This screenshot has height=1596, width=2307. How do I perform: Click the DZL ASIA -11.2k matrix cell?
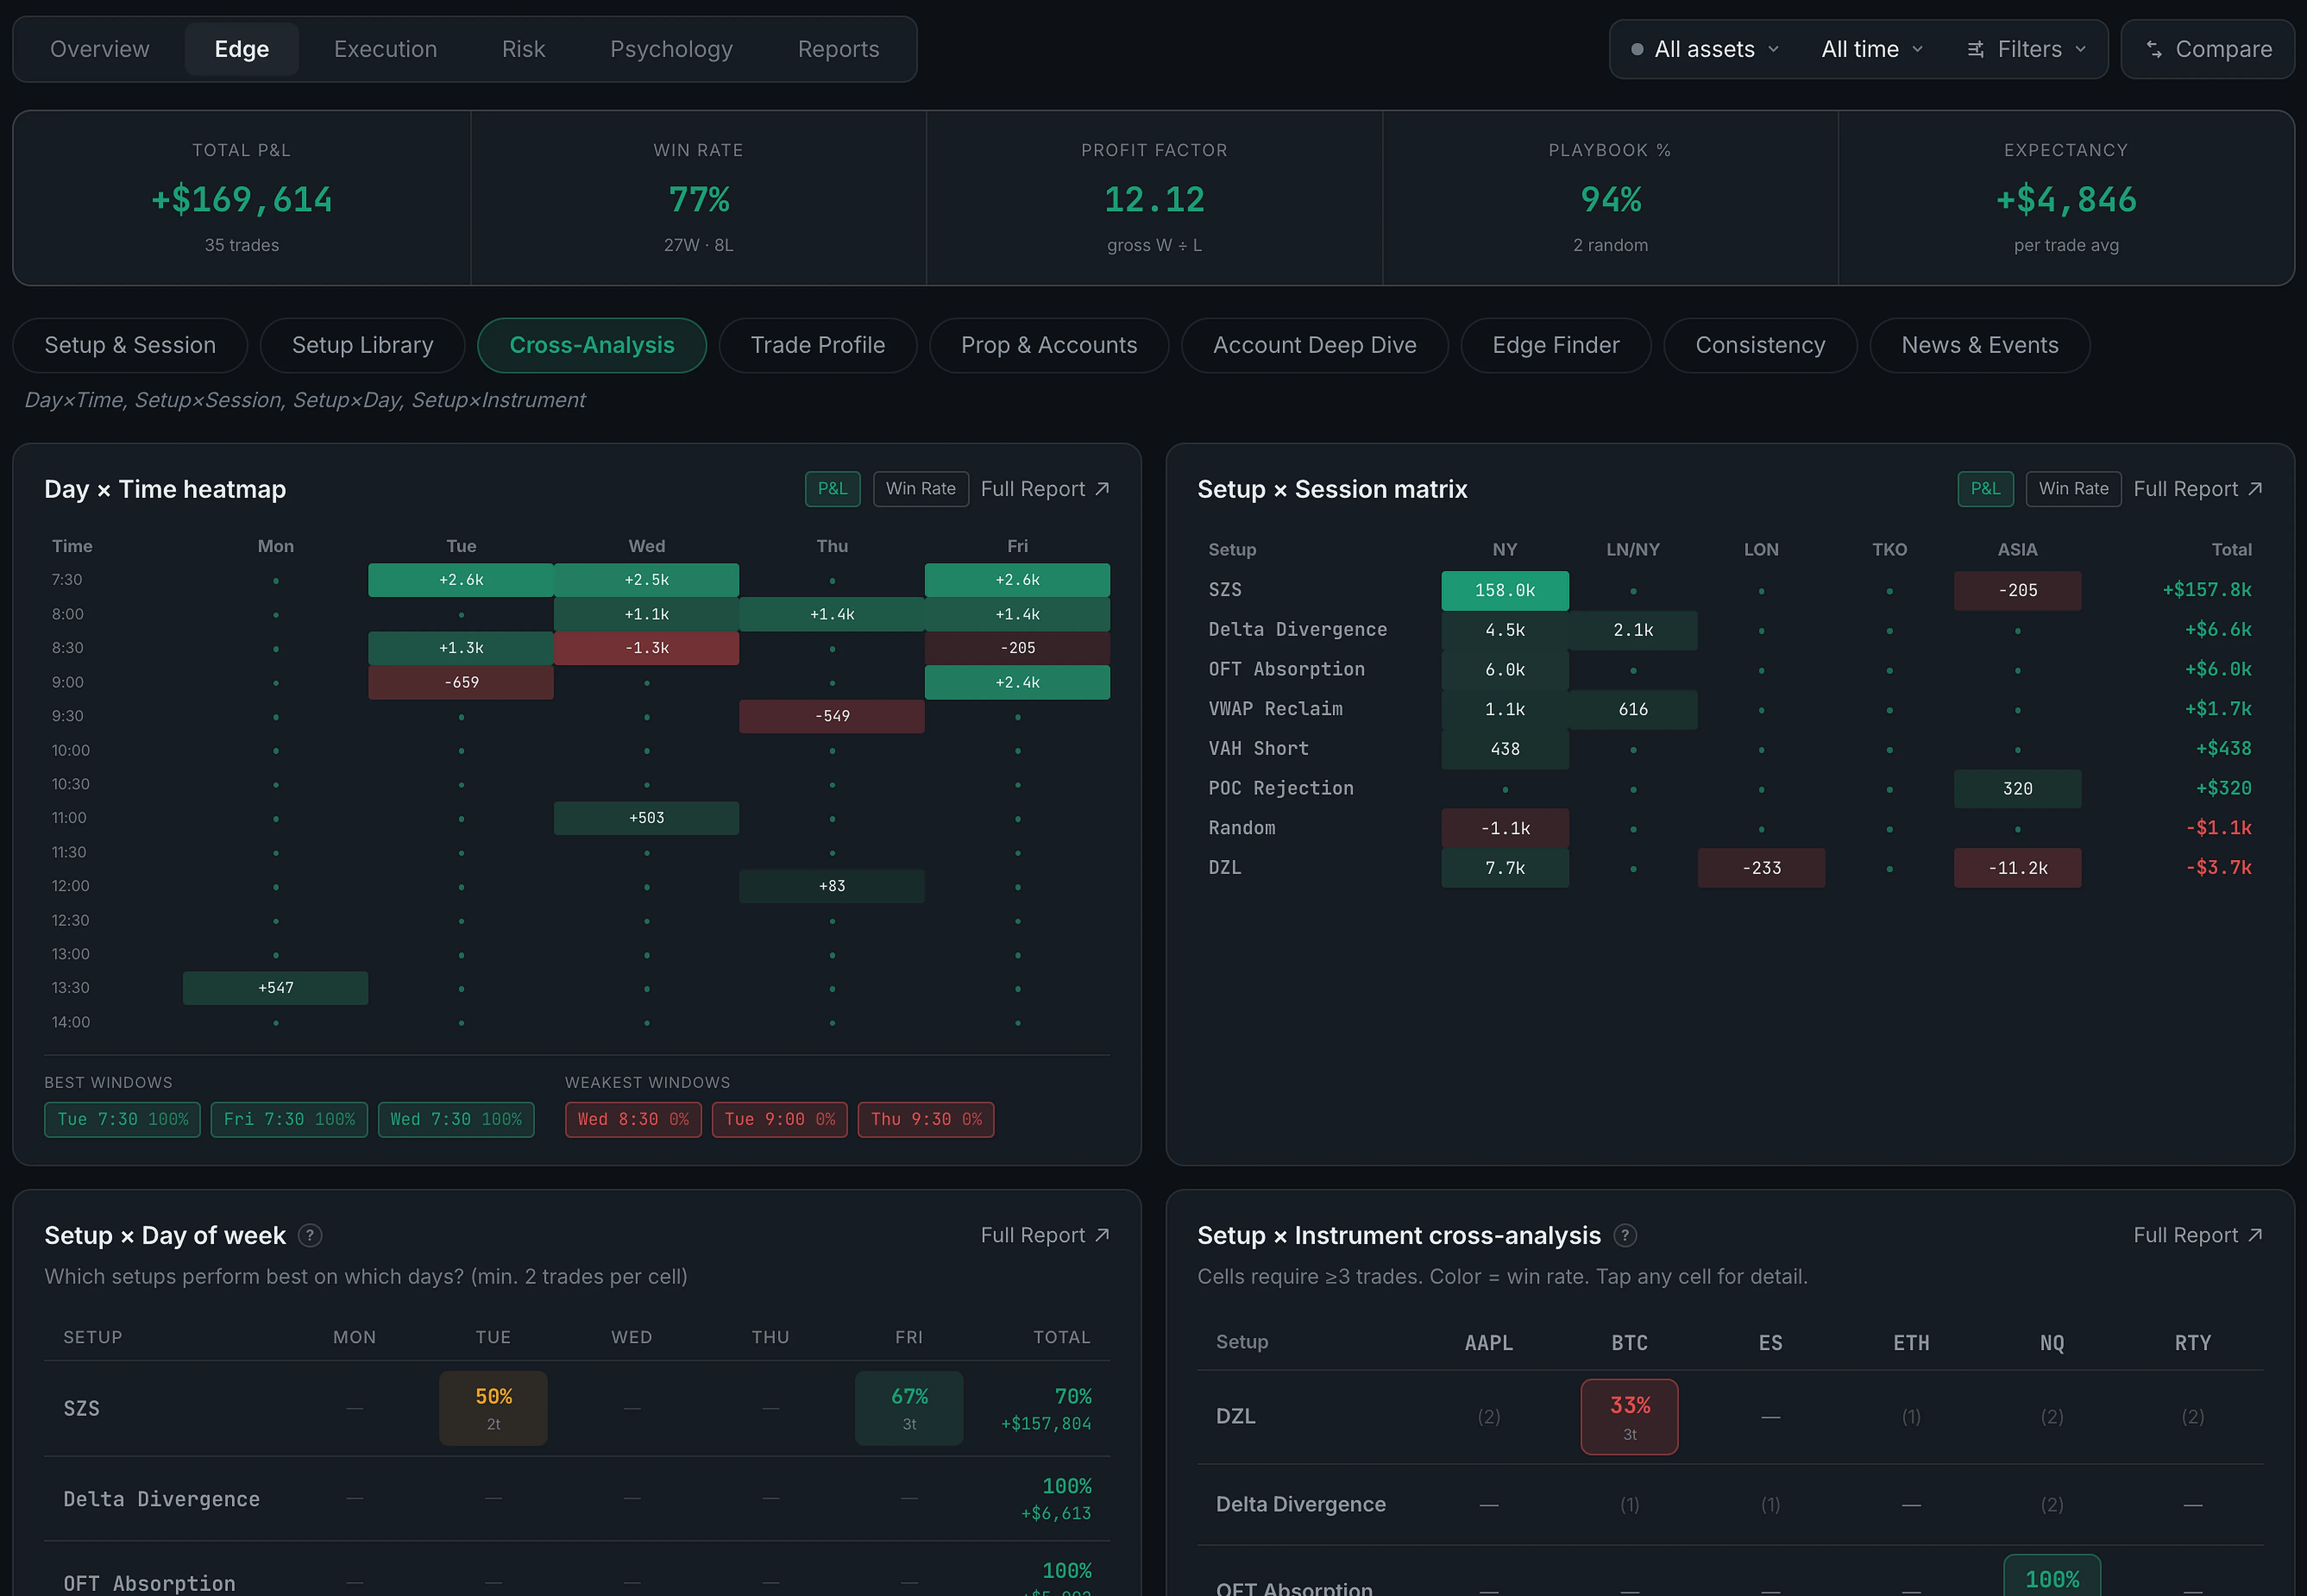2017,868
